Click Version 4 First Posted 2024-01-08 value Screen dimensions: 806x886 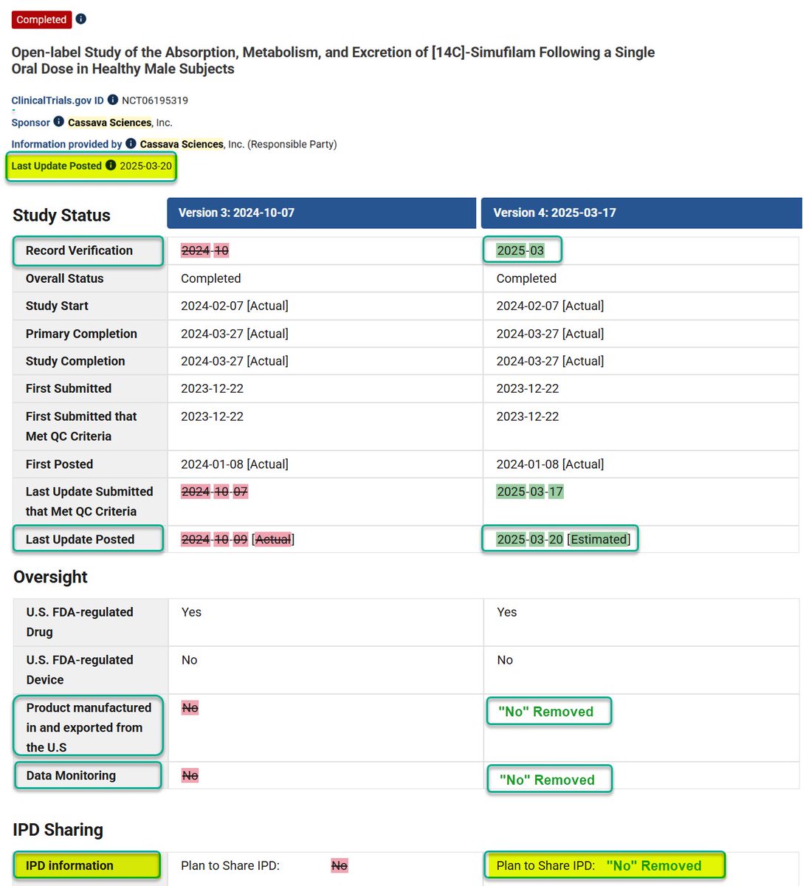pyautogui.click(x=550, y=464)
